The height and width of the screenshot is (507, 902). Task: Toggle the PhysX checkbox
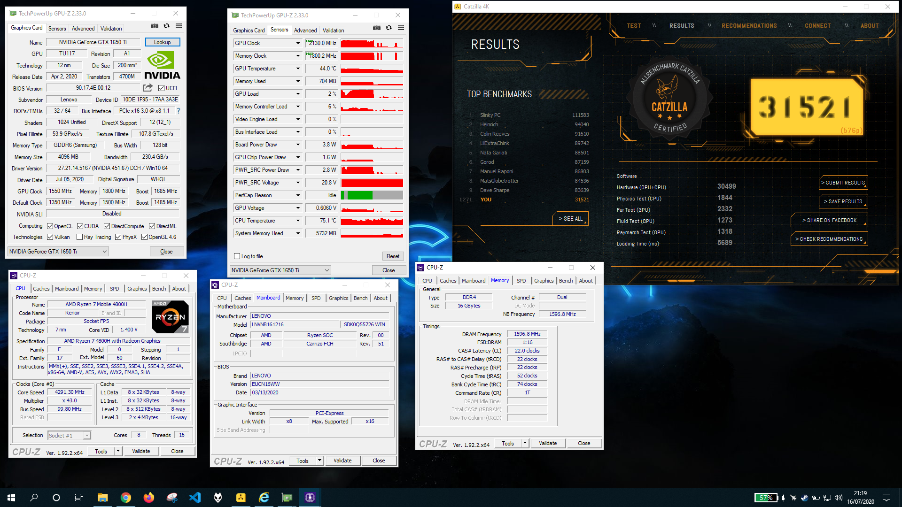click(x=118, y=237)
